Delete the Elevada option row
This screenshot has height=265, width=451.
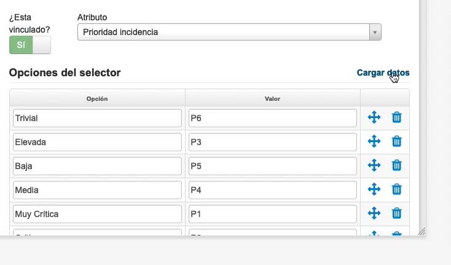pyautogui.click(x=397, y=141)
